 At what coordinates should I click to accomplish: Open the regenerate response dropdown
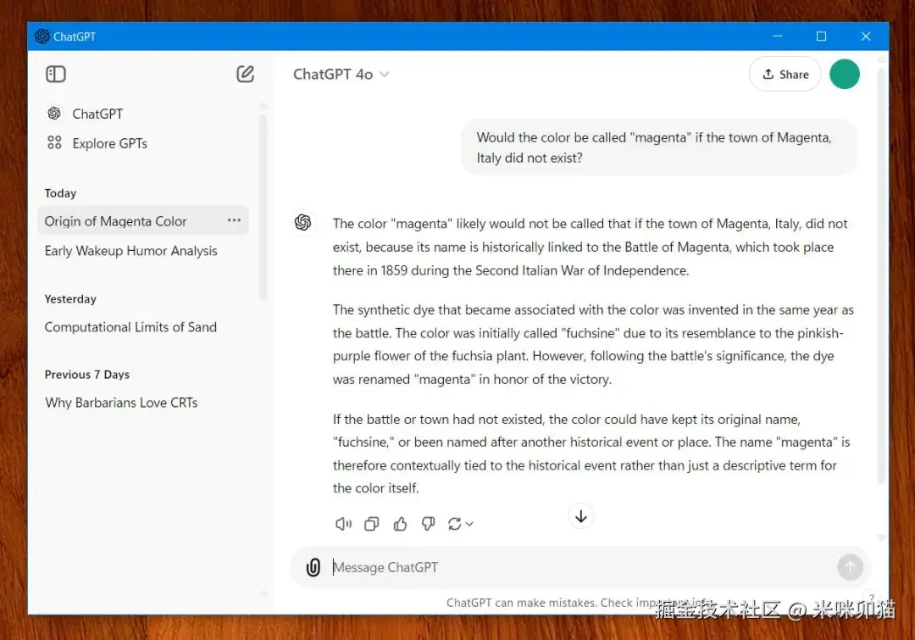pos(460,524)
